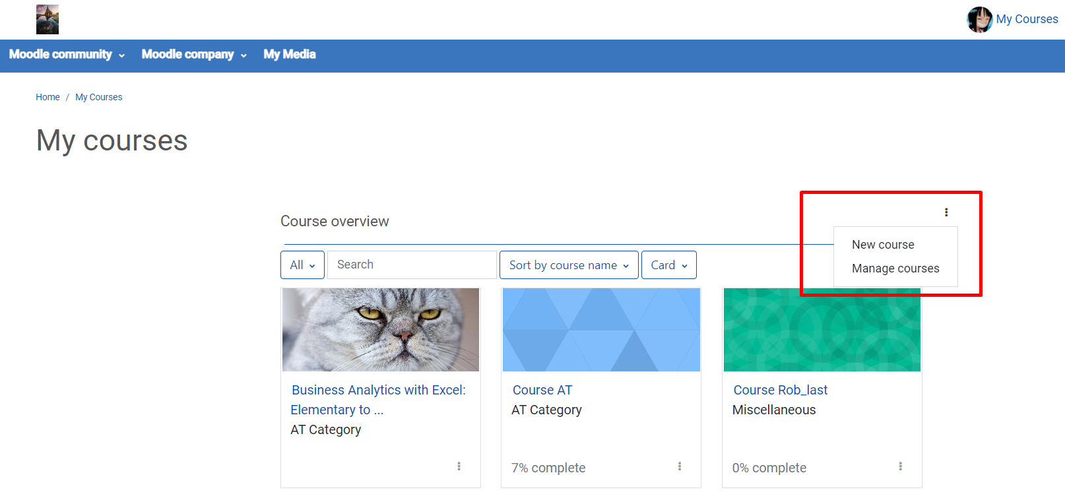Open Business Analytics with Excel course
Viewport: 1065px width, 504px height.
(x=378, y=400)
